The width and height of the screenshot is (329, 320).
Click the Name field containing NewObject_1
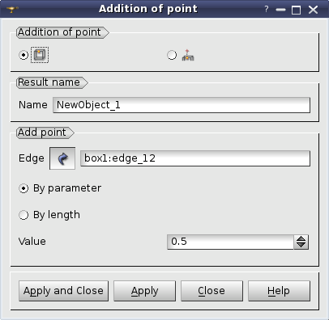[x=182, y=105]
